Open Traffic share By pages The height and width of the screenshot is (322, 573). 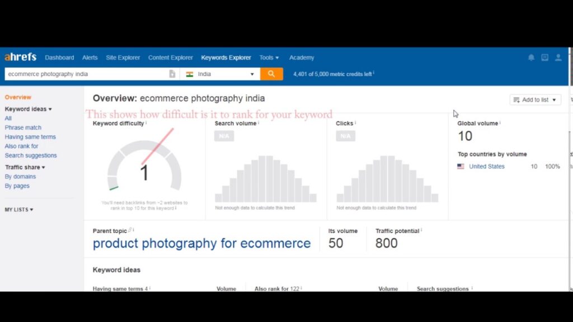point(17,186)
